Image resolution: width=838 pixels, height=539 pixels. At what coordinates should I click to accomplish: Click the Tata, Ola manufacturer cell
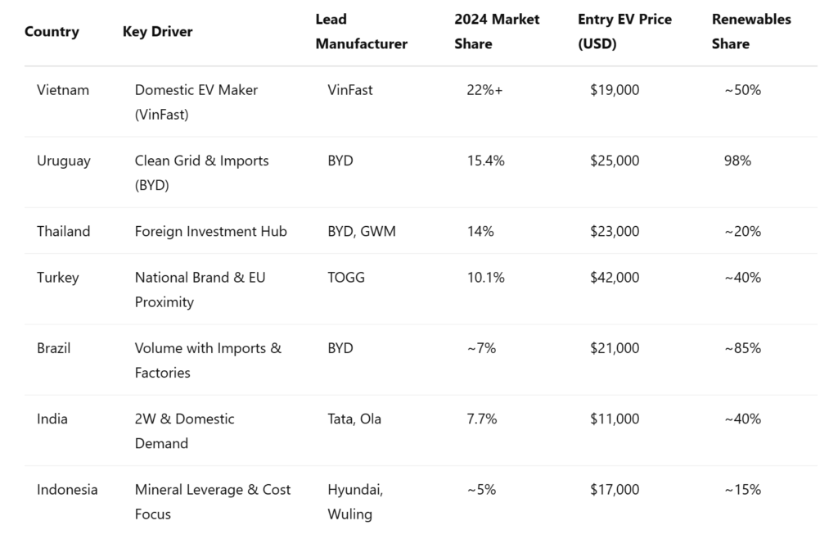tap(354, 419)
